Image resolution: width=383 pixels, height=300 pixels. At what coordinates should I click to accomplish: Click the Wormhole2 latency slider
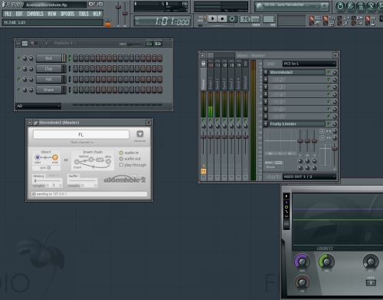click(47, 181)
